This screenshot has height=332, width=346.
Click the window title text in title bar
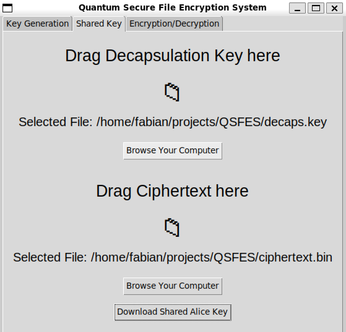point(173,8)
